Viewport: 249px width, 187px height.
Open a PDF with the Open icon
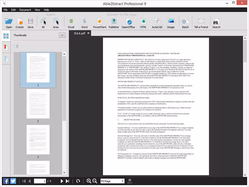coord(9,23)
